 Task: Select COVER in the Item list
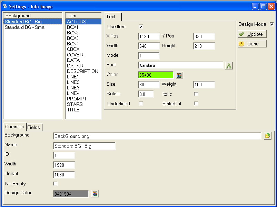coord(83,55)
